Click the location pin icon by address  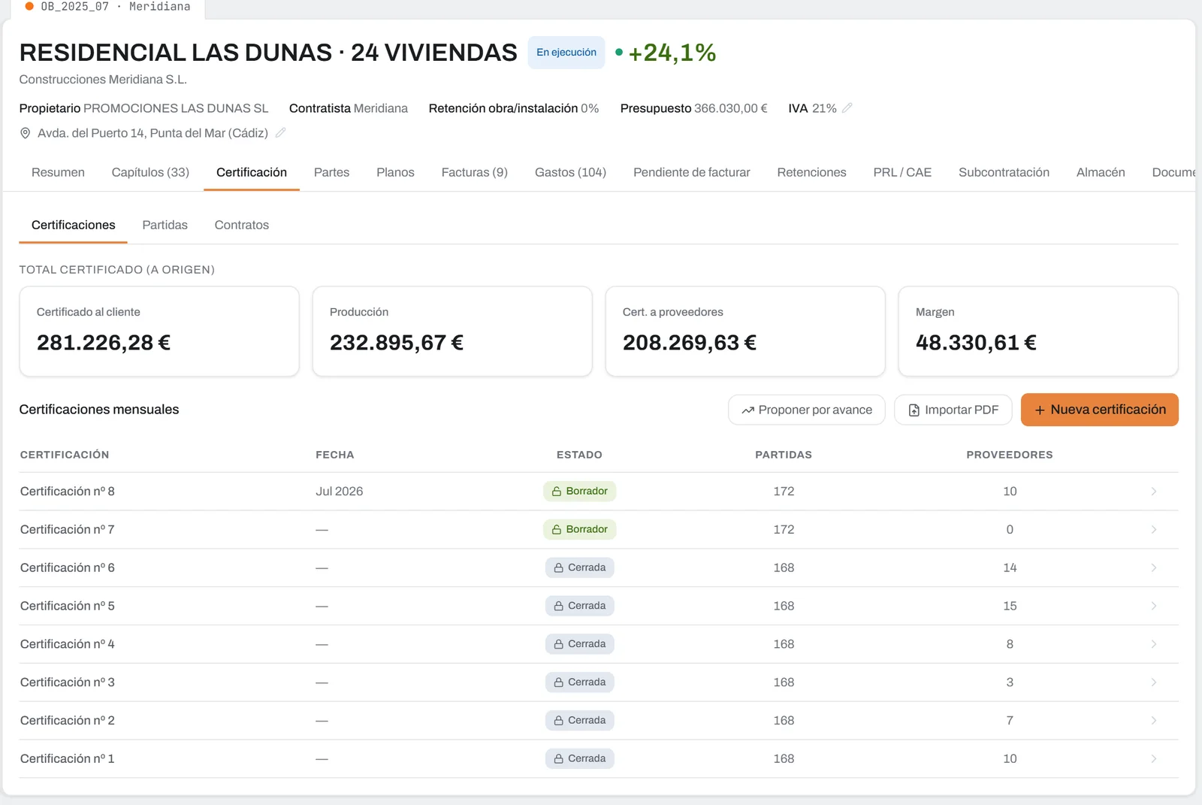click(25, 133)
